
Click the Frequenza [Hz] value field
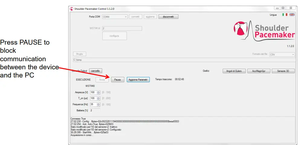click(x=93, y=105)
